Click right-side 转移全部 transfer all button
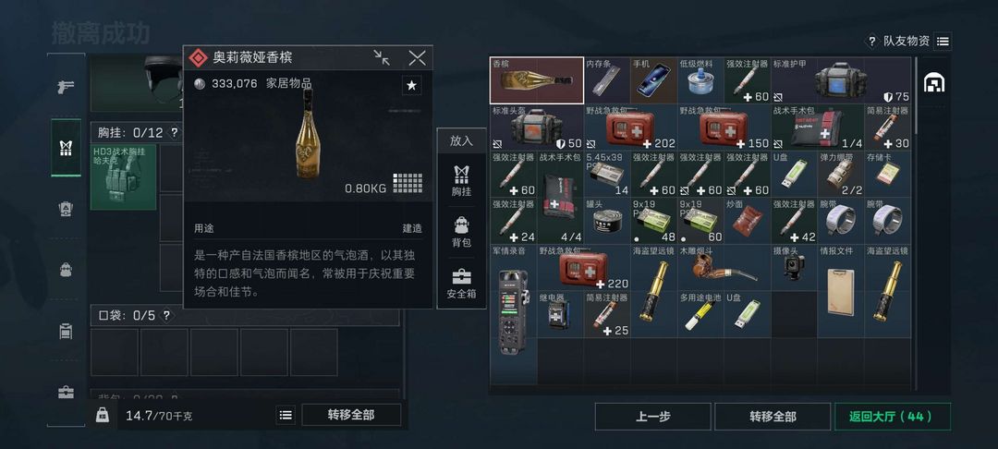Screen dimensions: 998x449 click(x=773, y=417)
